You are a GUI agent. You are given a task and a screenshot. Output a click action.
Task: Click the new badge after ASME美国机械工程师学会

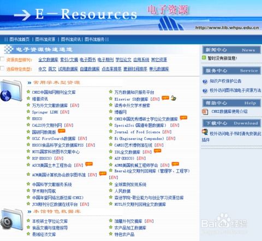tap(175, 164)
